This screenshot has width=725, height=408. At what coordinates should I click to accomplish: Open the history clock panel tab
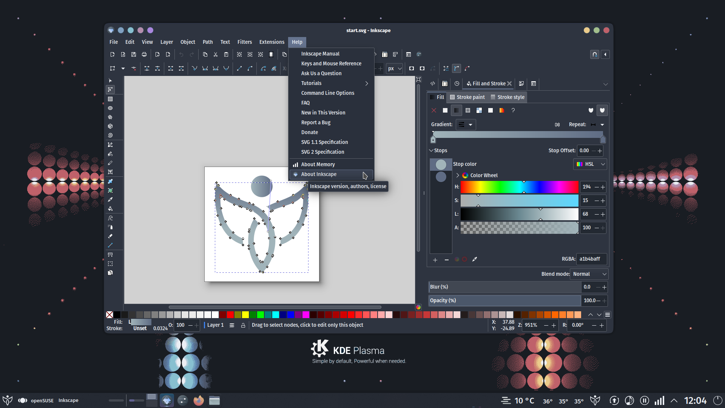457,83
